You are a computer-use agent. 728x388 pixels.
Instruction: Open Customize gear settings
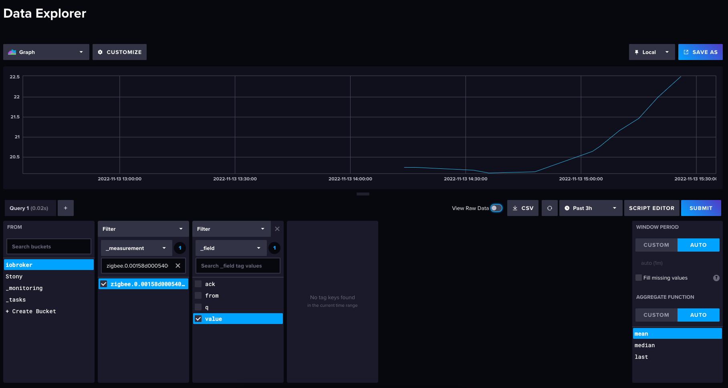tap(119, 52)
